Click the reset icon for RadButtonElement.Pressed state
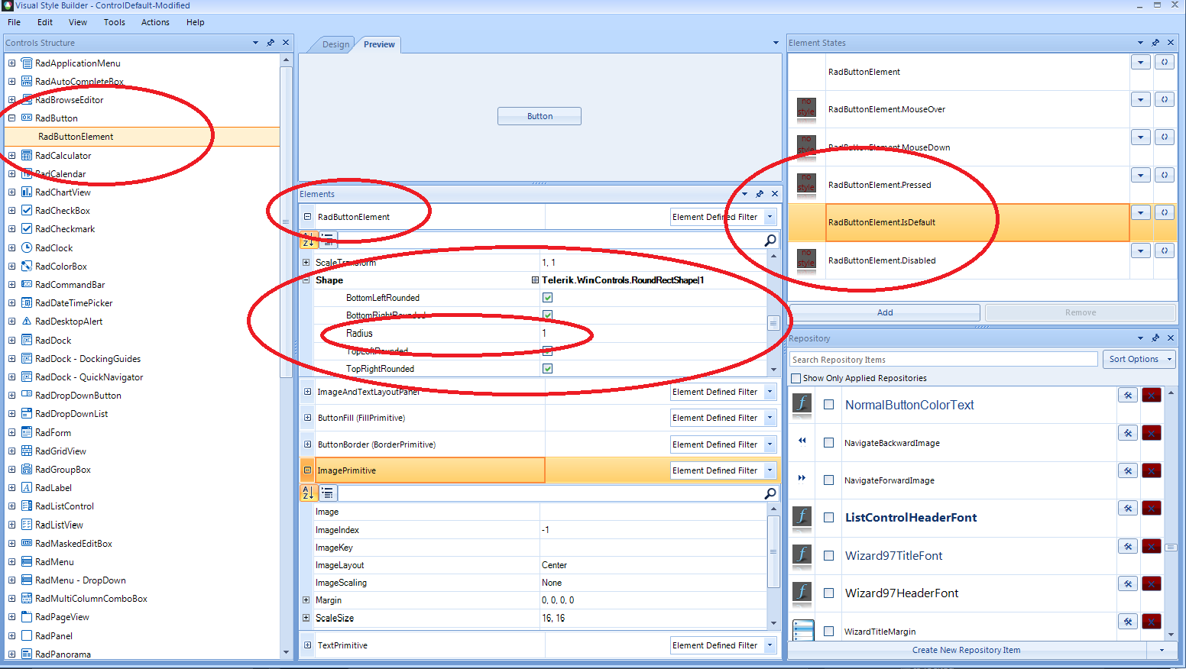Viewport: 1186px width, 669px height. point(1165,175)
